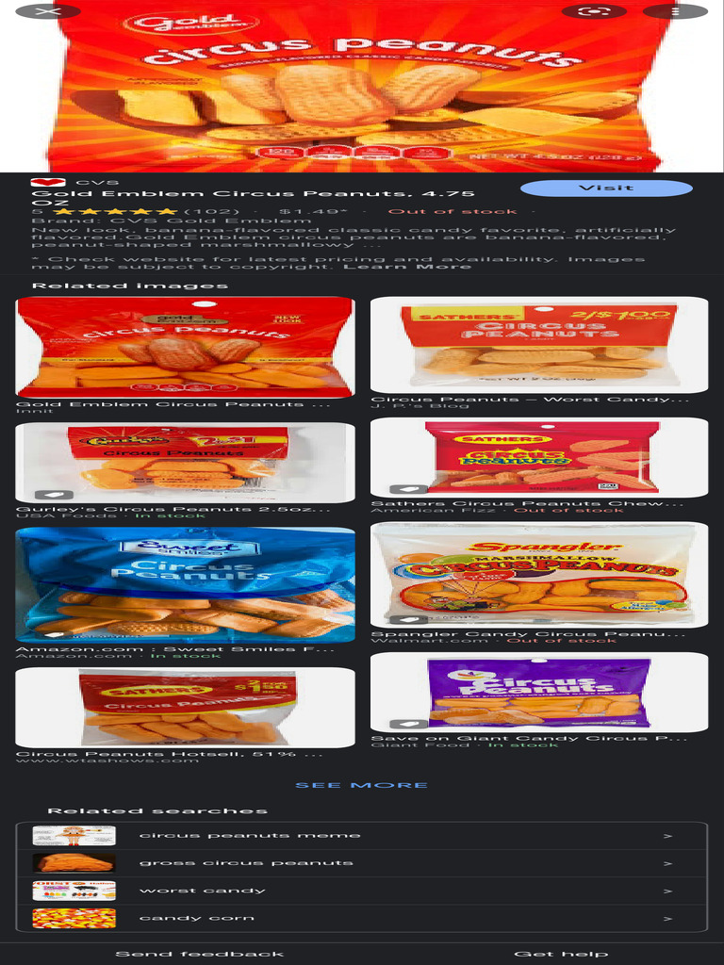This screenshot has height=965, width=724.
Task: Open the Learn More link
Action: point(407,267)
